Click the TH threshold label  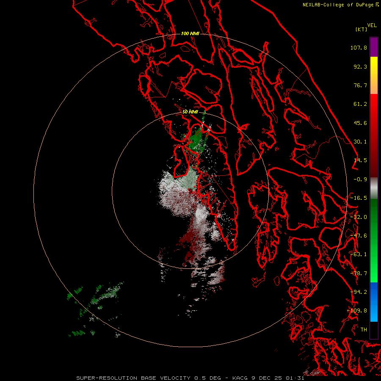pos(364,330)
